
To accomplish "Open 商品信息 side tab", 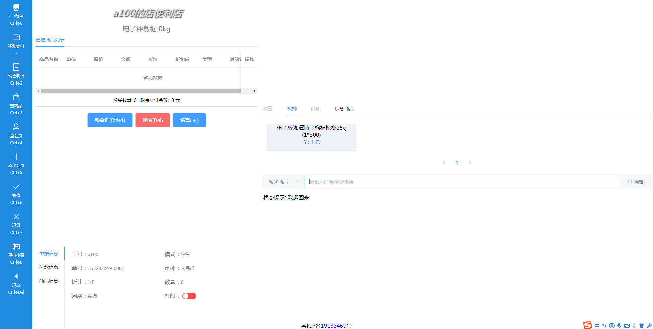I will pos(49,281).
